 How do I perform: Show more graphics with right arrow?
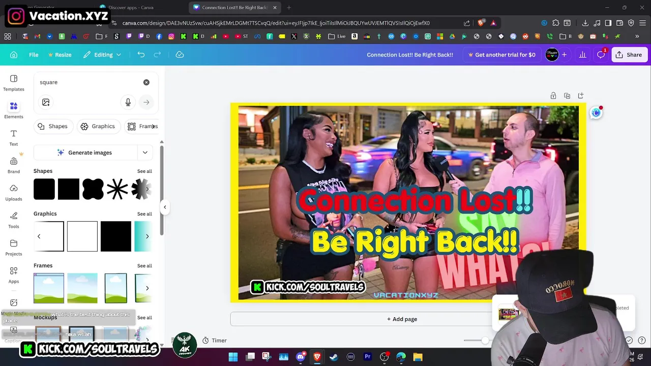tap(147, 236)
